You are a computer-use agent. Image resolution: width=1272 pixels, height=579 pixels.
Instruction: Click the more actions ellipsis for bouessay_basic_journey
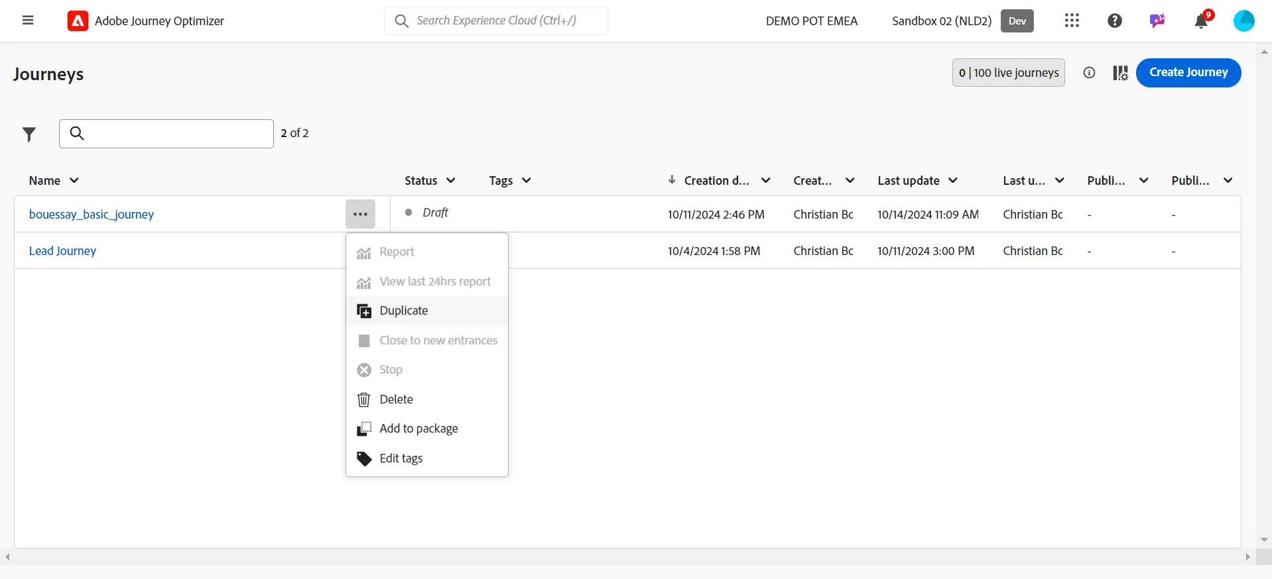click(x=360, y=214)
